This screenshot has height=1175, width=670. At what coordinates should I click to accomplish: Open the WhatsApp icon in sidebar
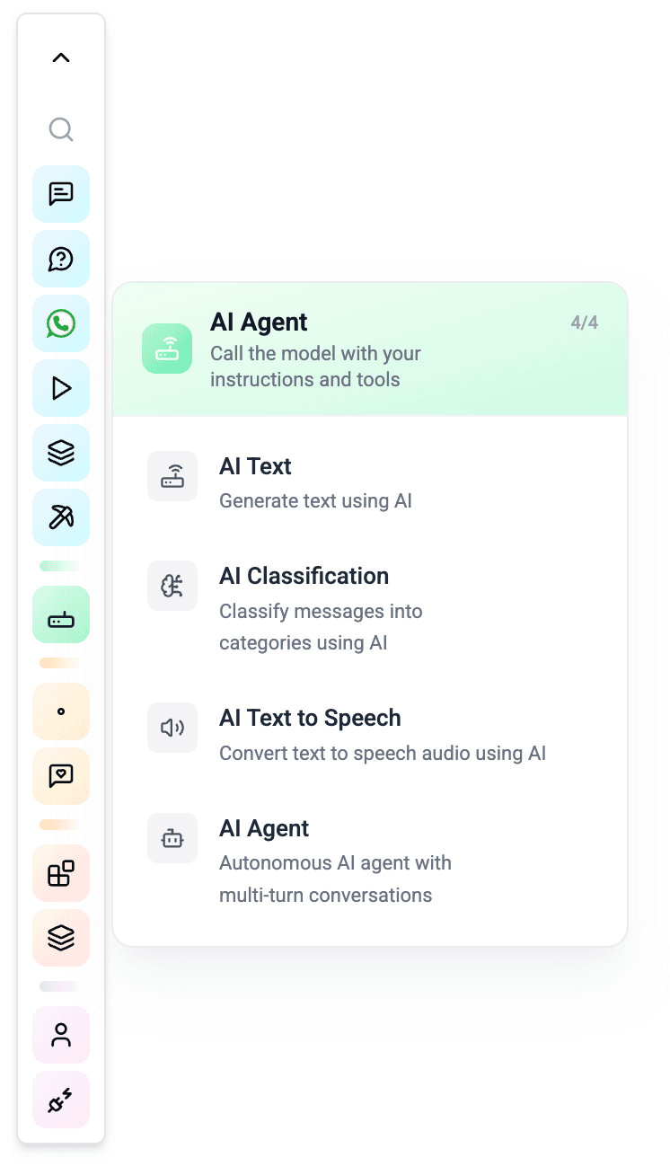[61, 323]
